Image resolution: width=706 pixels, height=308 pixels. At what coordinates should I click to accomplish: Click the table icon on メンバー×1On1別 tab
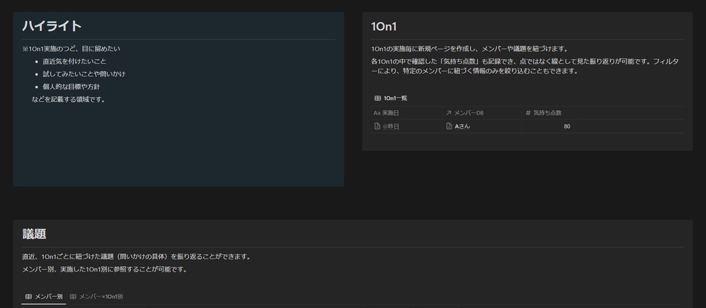pyautogui.click(x=73, y=296)
